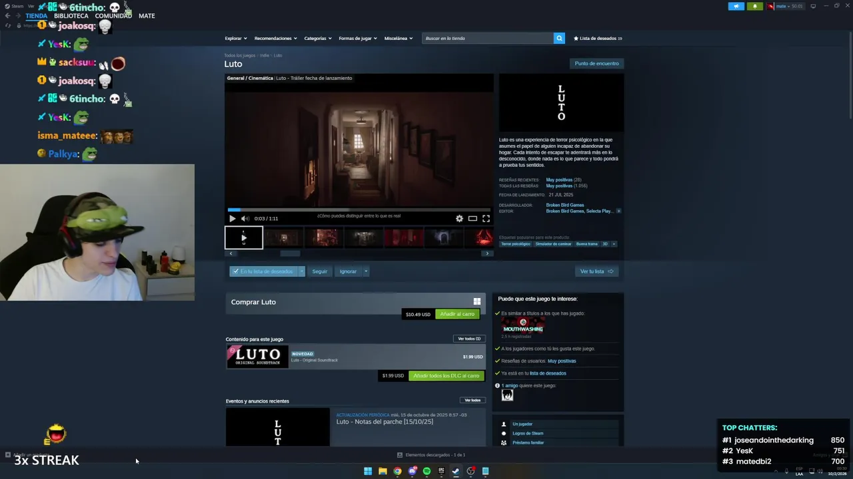This screenshot has height=479, width=853.
Task: Click store search input field
Action: coord(488,38)
